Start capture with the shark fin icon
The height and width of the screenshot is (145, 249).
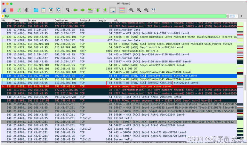(x=4, y=10)
